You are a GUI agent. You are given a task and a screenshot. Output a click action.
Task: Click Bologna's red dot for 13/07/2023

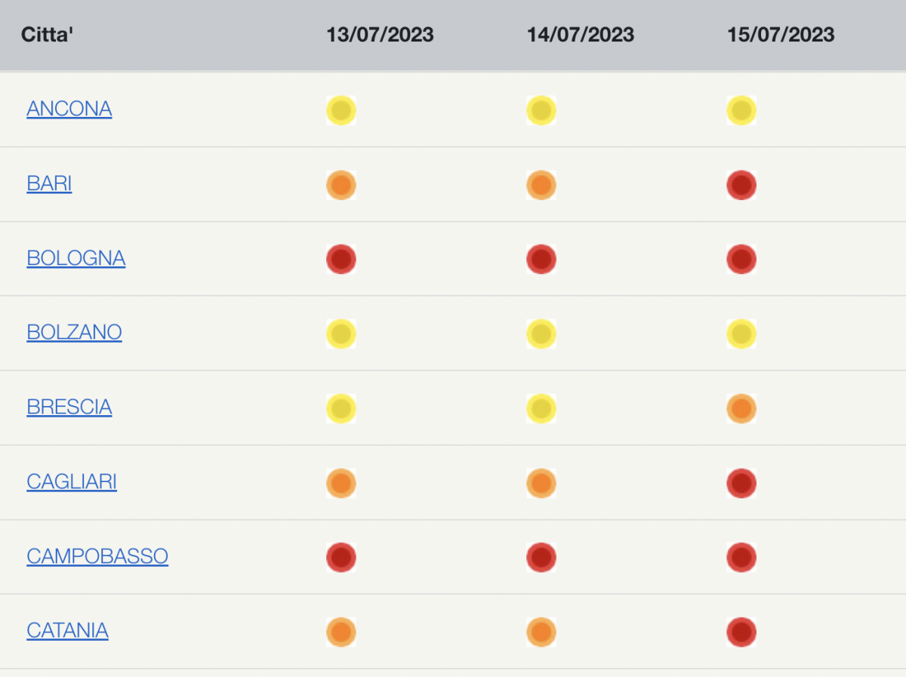tap(341, 259)
